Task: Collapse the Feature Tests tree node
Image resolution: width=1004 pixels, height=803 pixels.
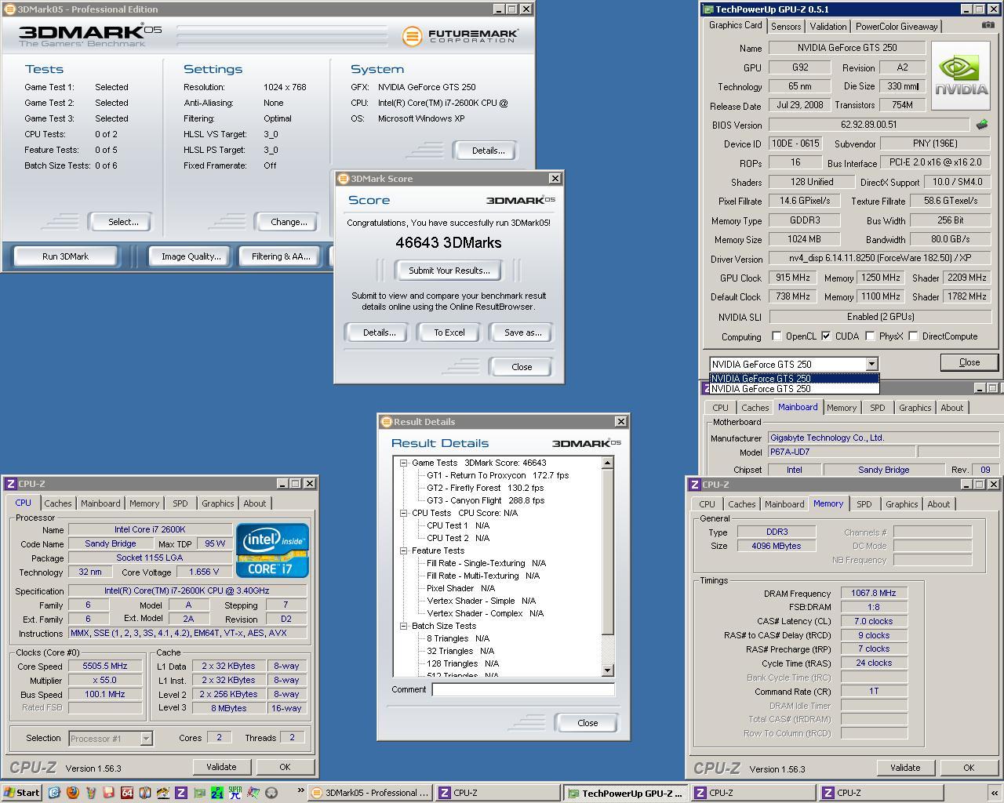Action: pos(404,550)
